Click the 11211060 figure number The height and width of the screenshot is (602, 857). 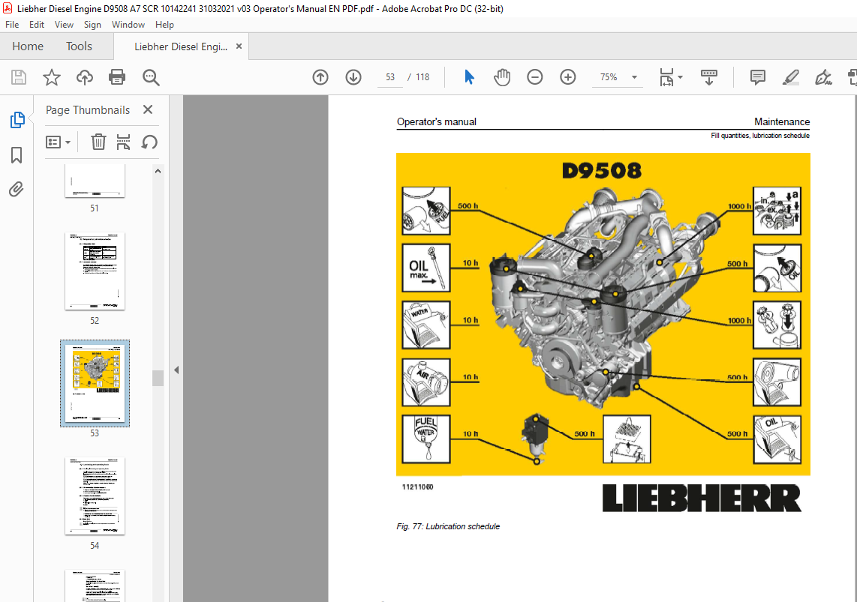point(417,487)
